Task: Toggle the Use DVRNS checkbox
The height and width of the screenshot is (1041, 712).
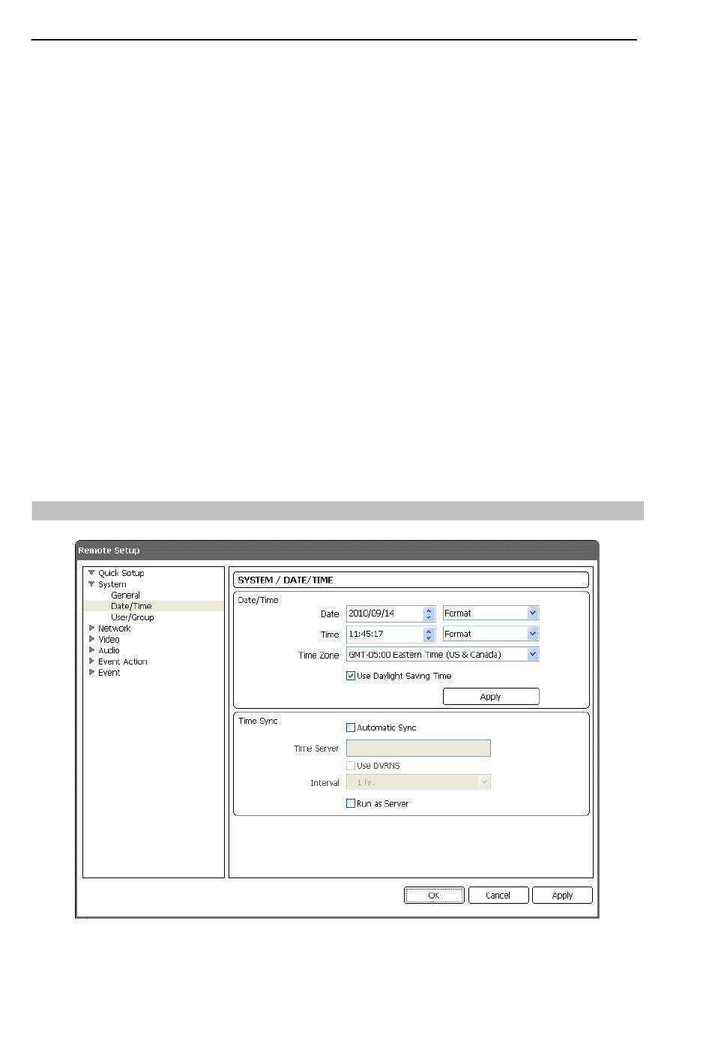Action: pos(351,766)
